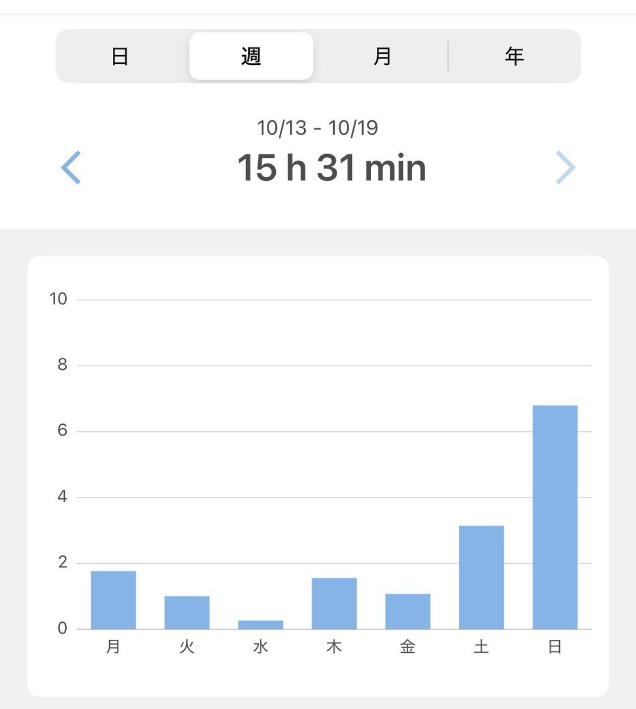Tap the 土 (Saturday) bar in chart
The width and height of the screenshot is (636, 709).
(481, 577)
